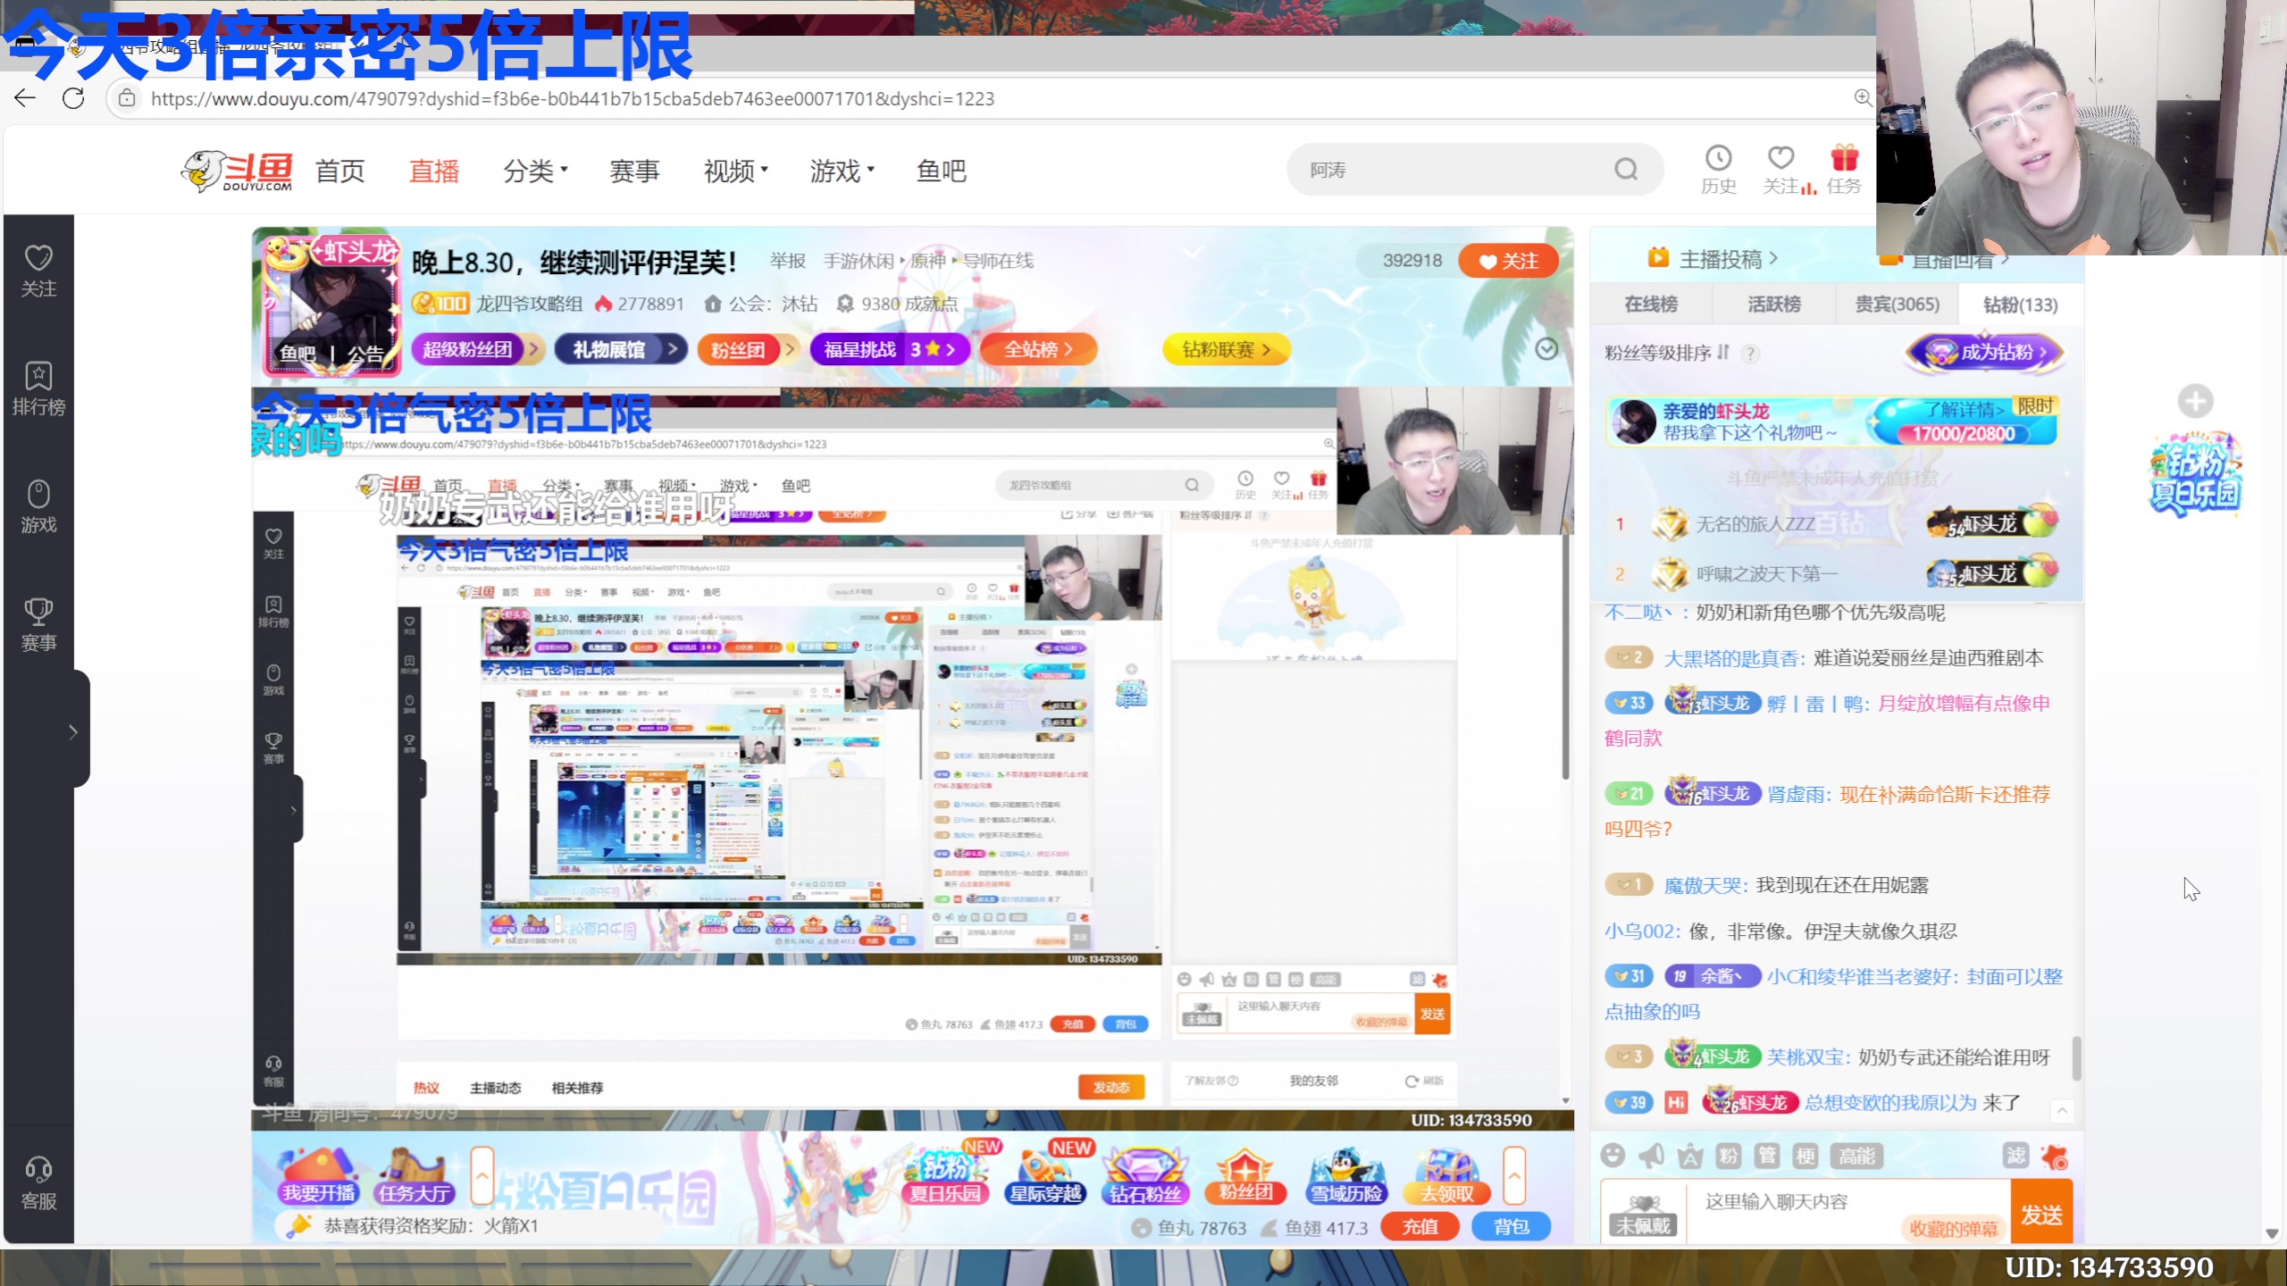Open the 雪域历险 penguin activity icon

click(1346, 1175)
